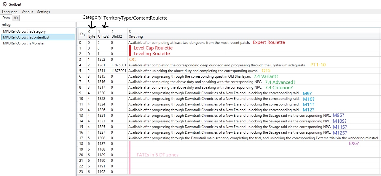Select the 'two dungeons from the most recent patch' text cell
The width and height of the screenshot is (381, 176).
coord(189,42)
